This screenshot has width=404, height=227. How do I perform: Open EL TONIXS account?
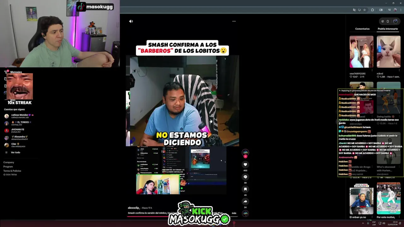[x=19, y=123]
